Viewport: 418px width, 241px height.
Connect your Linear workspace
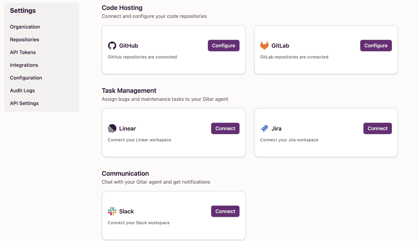coord(225,128)
